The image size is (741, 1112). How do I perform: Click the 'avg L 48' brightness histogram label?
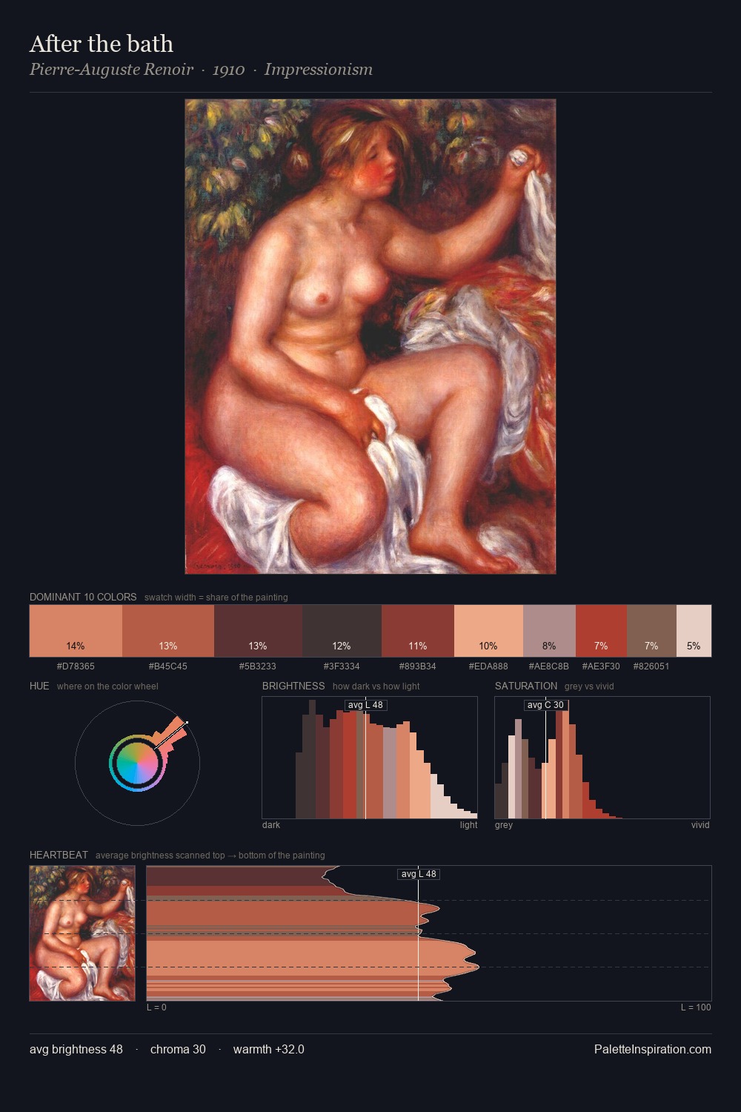366,705
